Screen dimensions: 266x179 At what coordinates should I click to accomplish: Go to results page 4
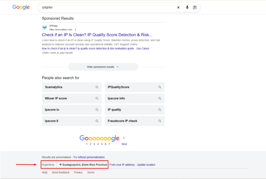click(x=98, y=144)
